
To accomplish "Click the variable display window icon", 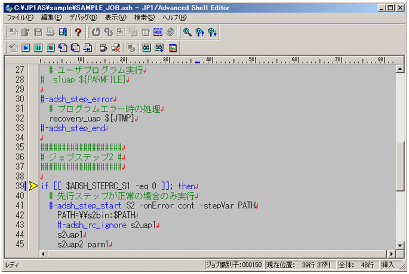I will pyautogui.click(x=173, y=48).
